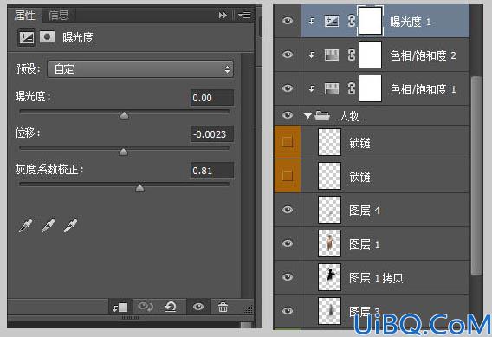Delete the adjustment layer with trash icon
The height and width of the screenshot is (337, 492).
pyautogui.click(x=223, y=307)
